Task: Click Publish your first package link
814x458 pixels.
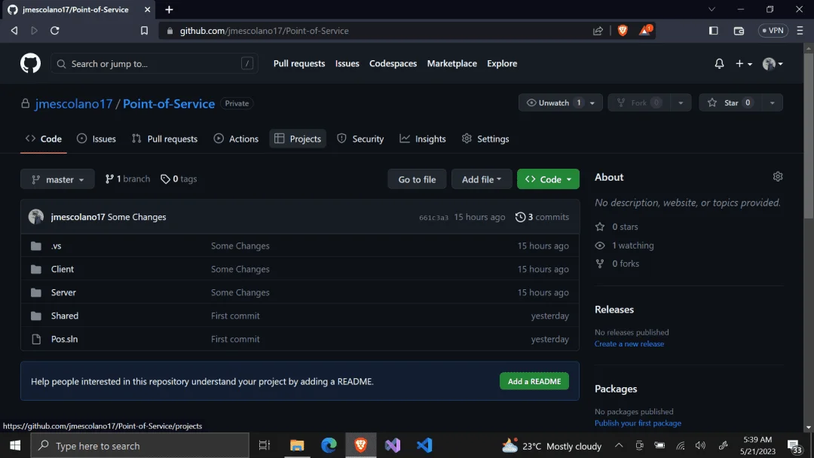Action: coord(638,423)
